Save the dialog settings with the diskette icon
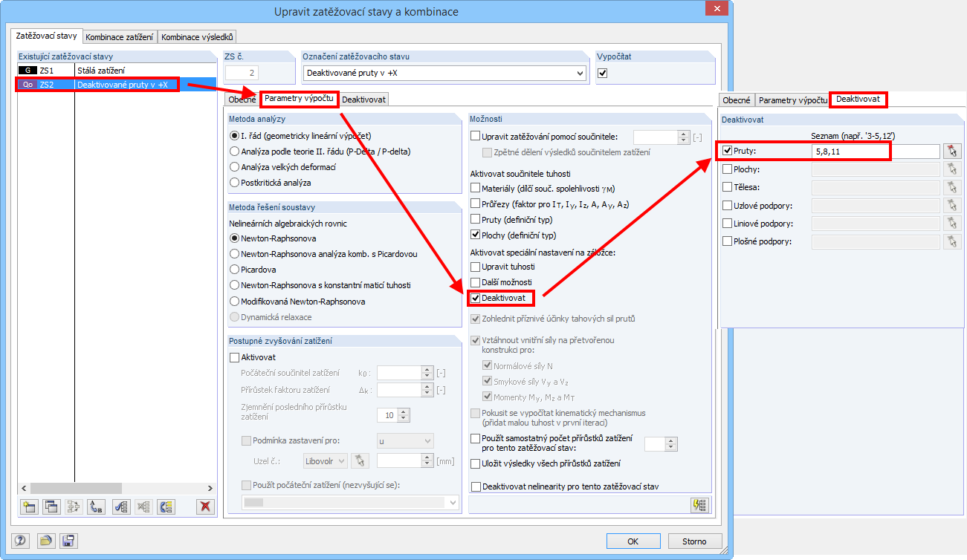The height and width of the screenshot is (560, 967). point(68,542)
